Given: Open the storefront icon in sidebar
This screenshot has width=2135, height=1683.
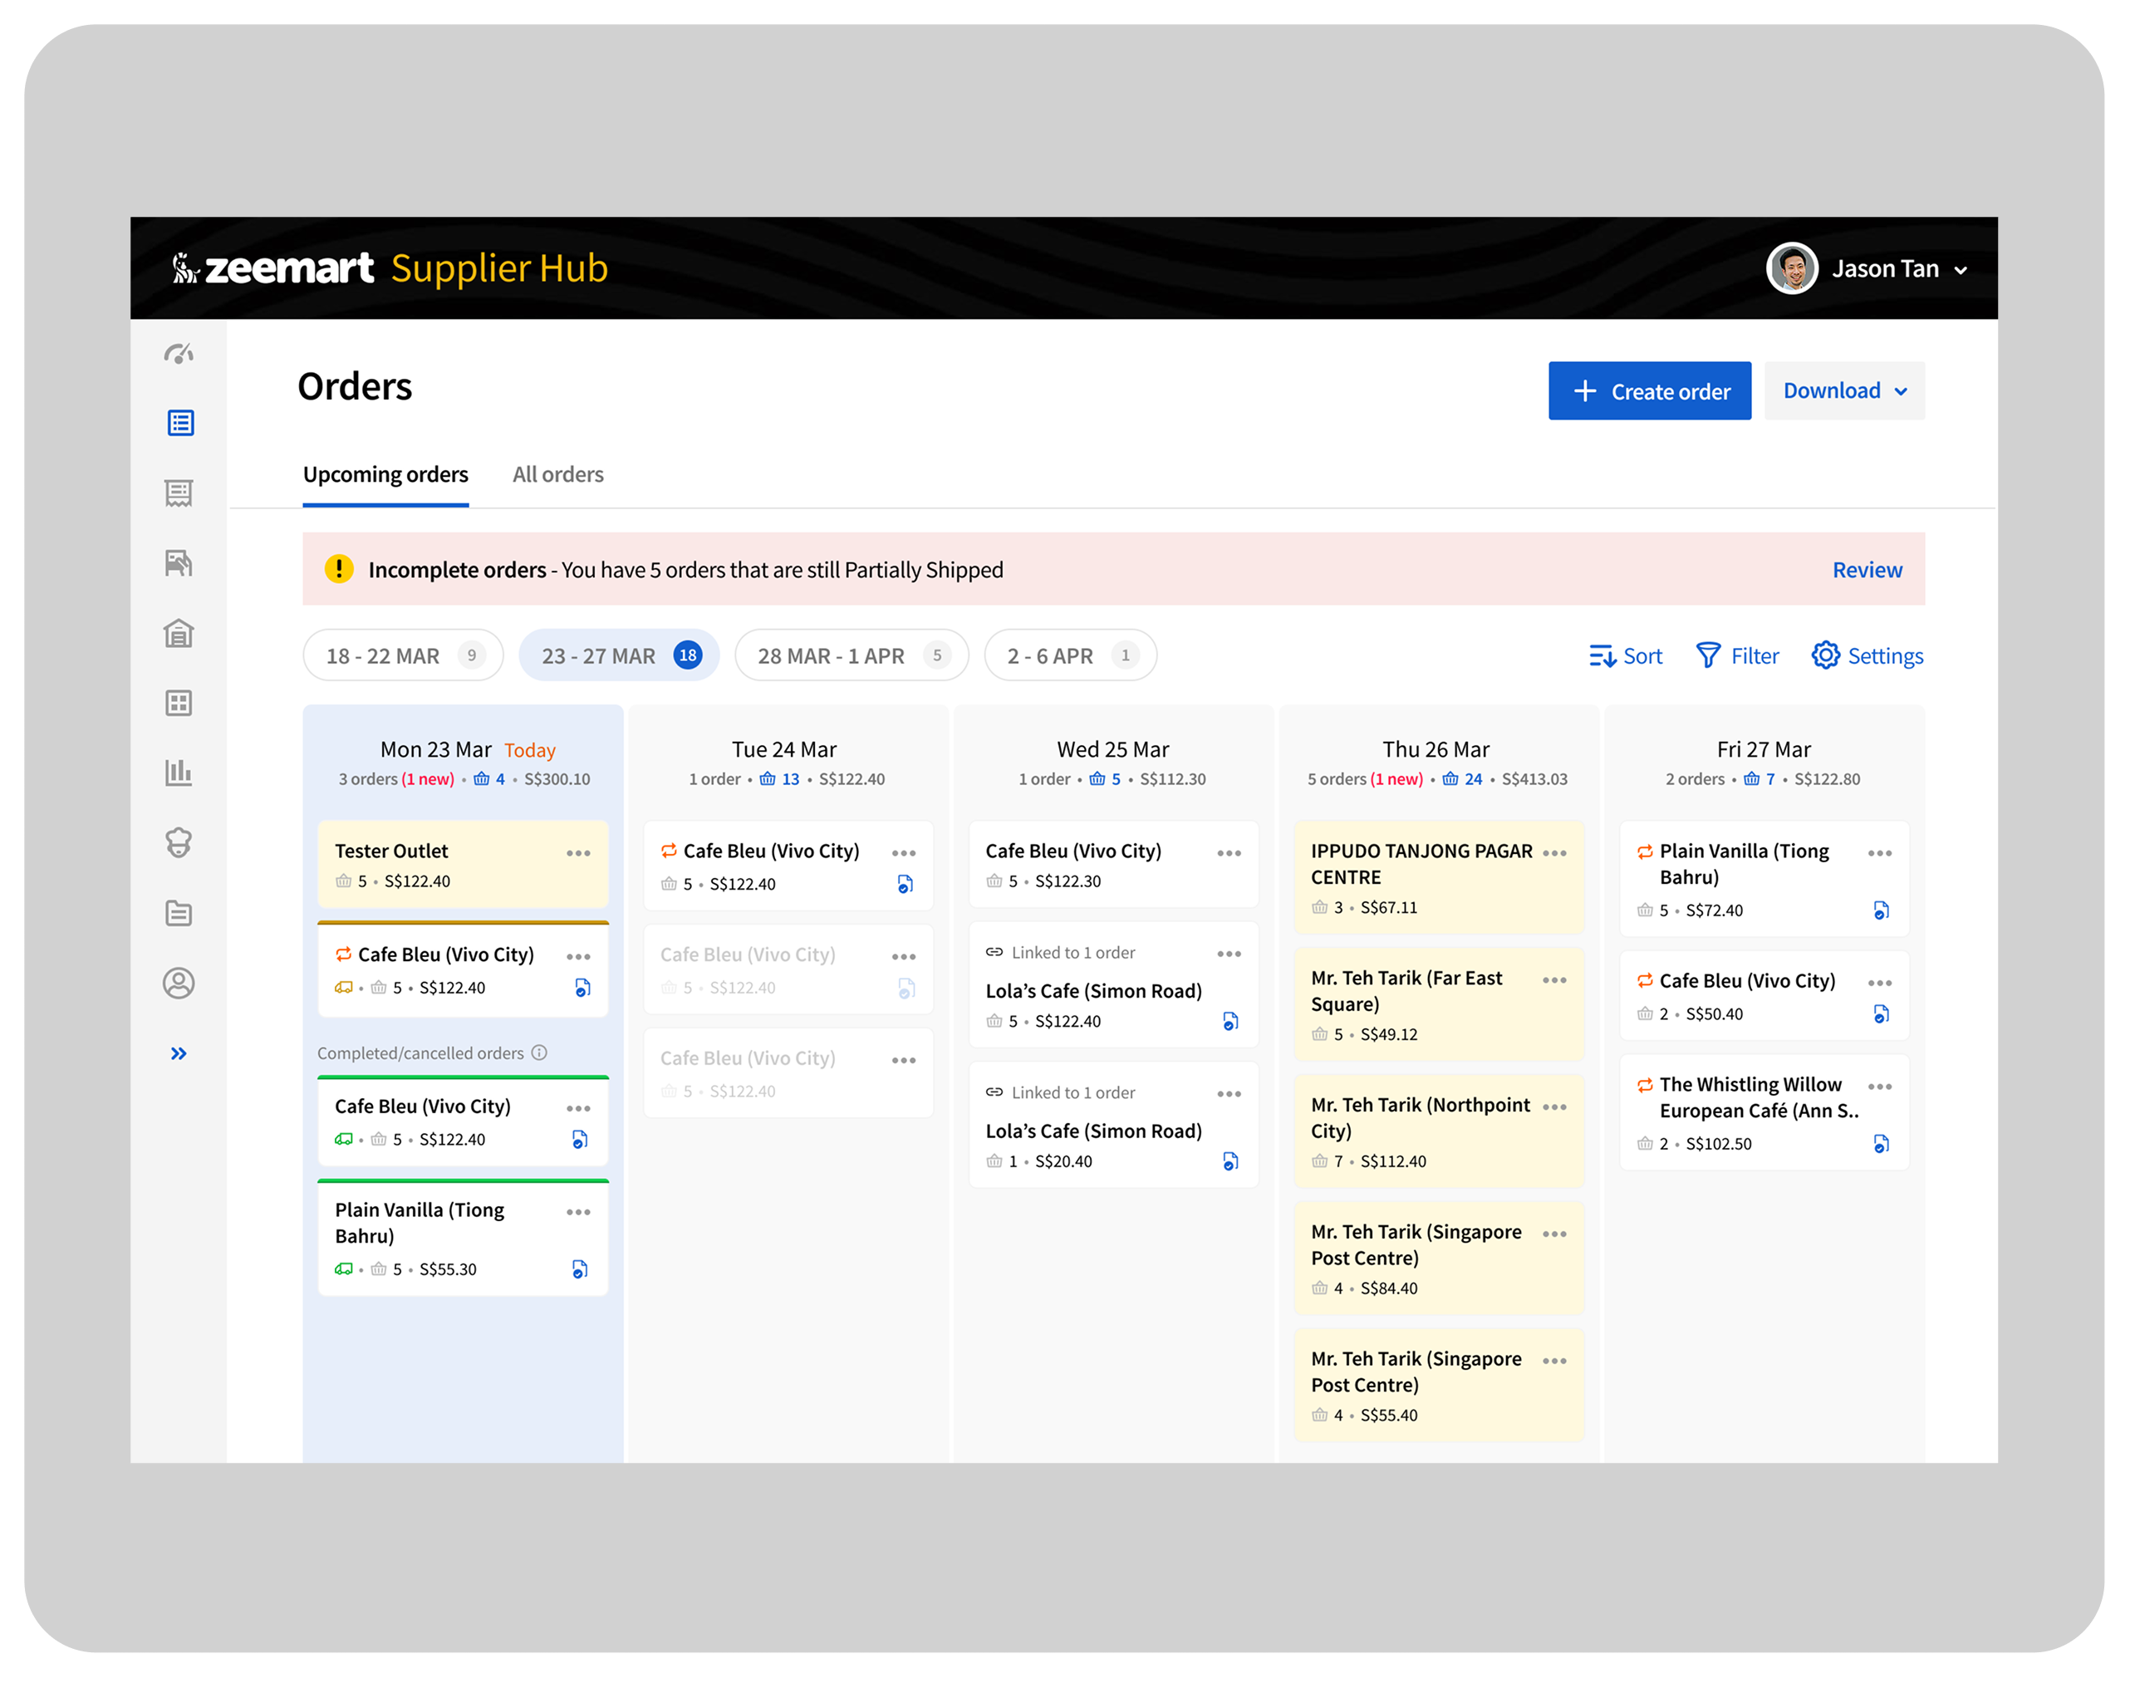Looking at the screenshot, I should [179, 563].
